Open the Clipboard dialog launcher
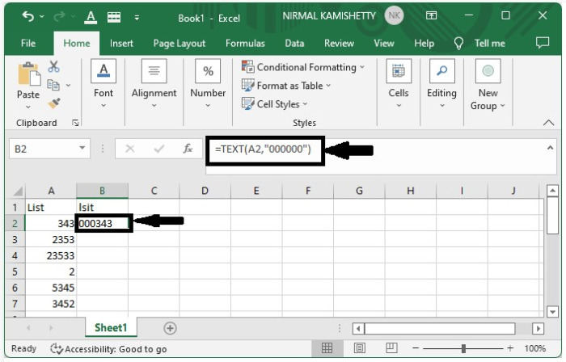The width and height of the screenshot is (566, 362). (75, 123)
